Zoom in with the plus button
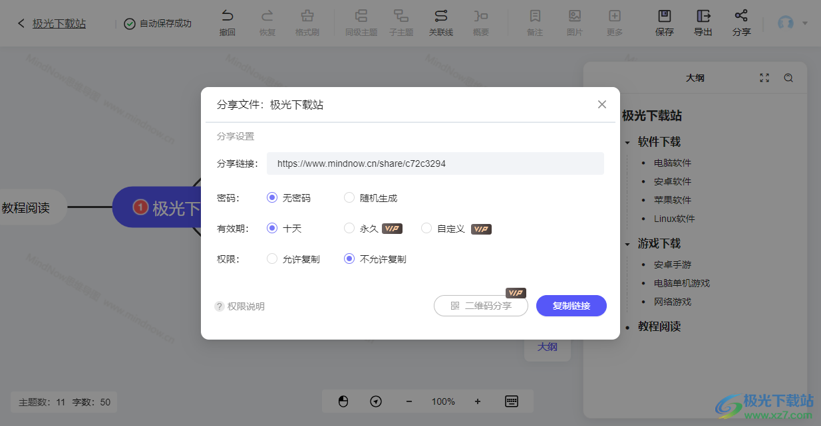 coord(478,401)
